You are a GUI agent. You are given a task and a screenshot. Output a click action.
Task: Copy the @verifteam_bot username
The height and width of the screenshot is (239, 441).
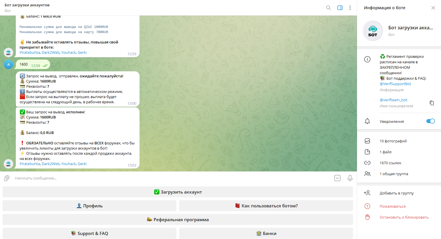tap(432, 103)
